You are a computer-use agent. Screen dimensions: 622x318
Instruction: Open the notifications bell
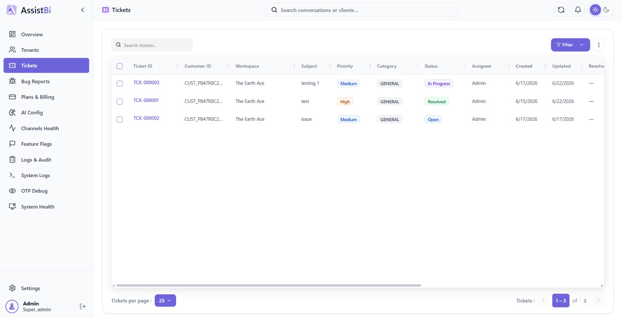click(x=578, y=10)
